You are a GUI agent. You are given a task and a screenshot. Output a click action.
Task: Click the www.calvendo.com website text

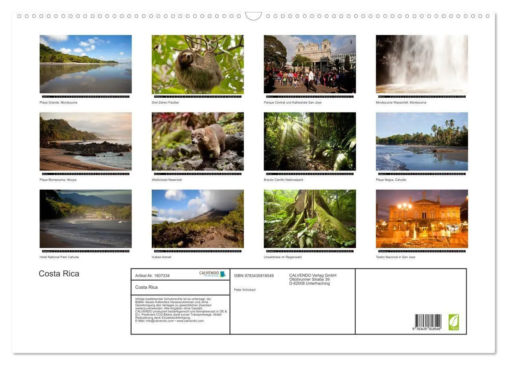point(190,321)
